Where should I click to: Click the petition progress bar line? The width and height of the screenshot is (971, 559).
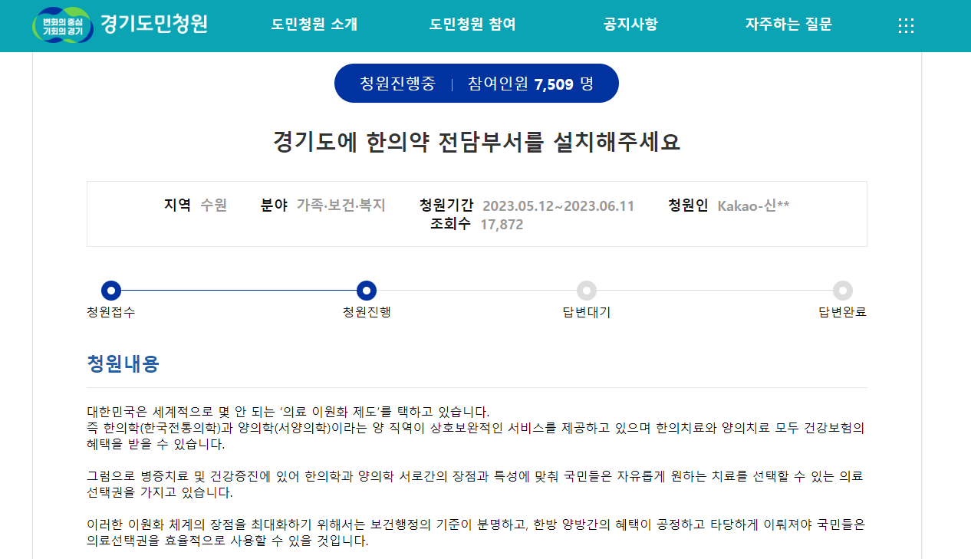click(x=239, y=291)
